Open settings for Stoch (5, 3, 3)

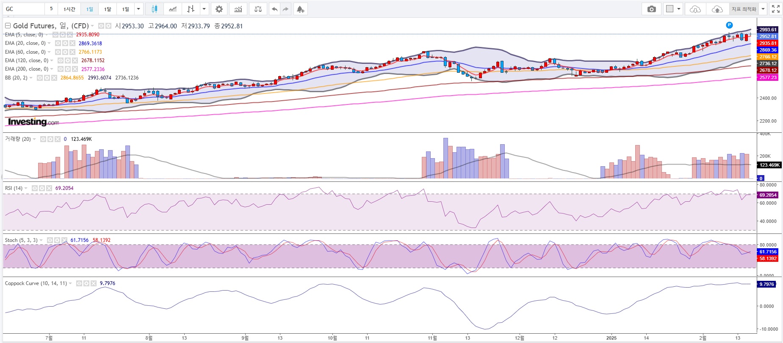tap(57, 240)
